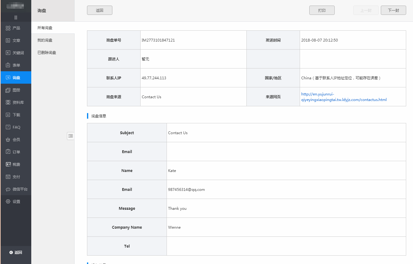Click the Orders (订单) icon
The image size is (413, 264).
coord(8,152)
